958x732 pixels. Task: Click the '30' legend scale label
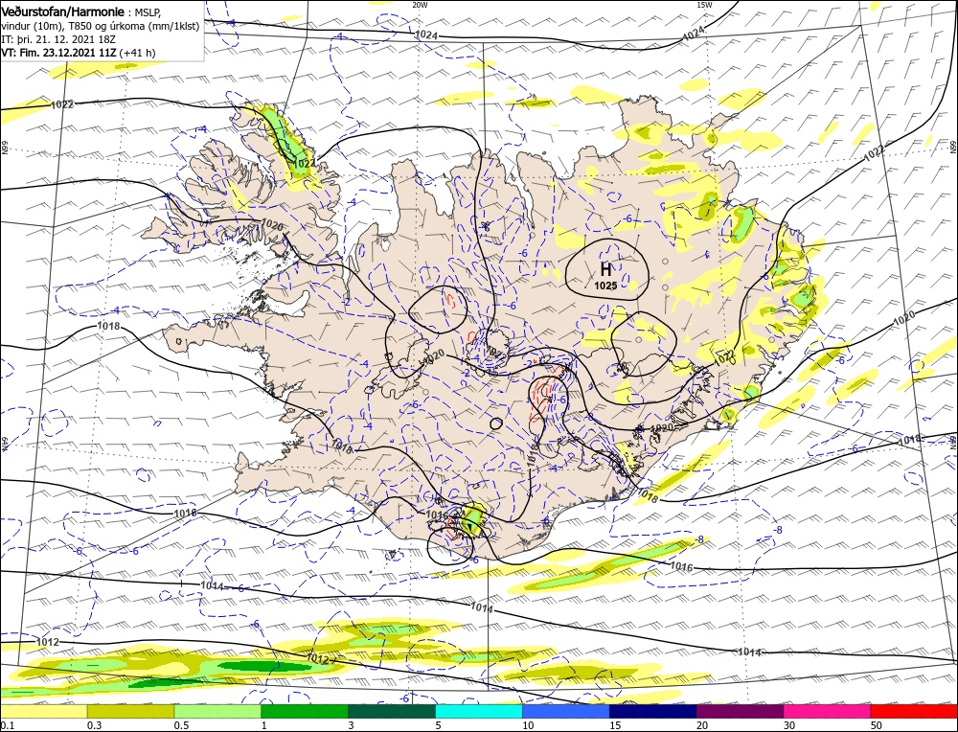click(x=788, y=725)
